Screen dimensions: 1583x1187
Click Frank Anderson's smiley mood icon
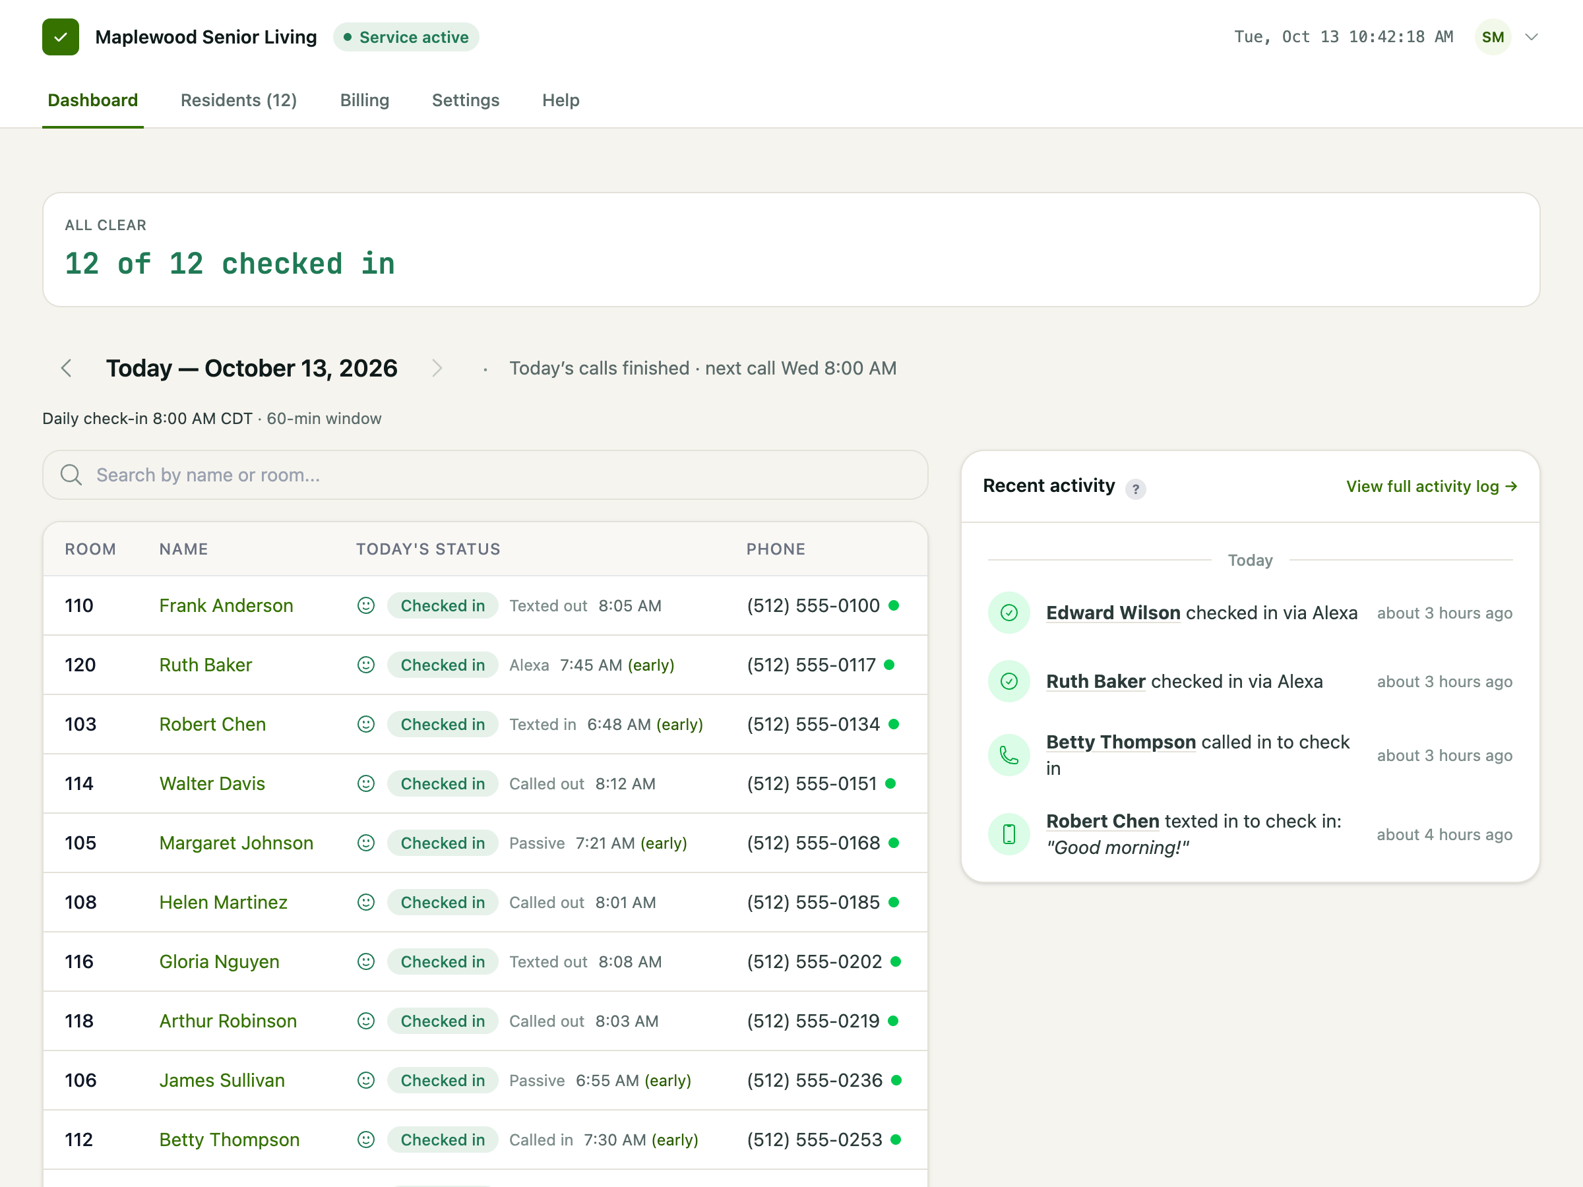[365, 606]
